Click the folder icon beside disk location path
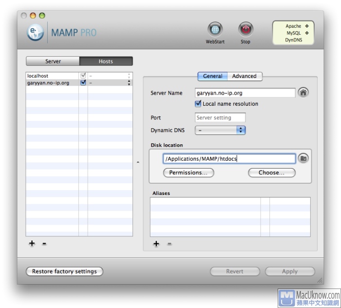341x308 pixels. point(303,158)
